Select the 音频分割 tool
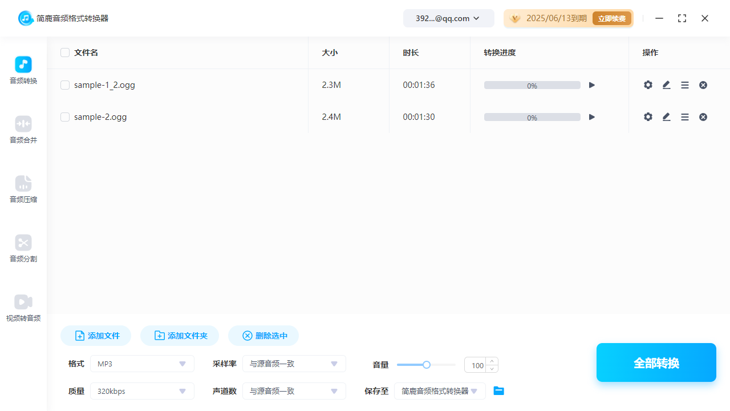 click(x=23, y=249)
